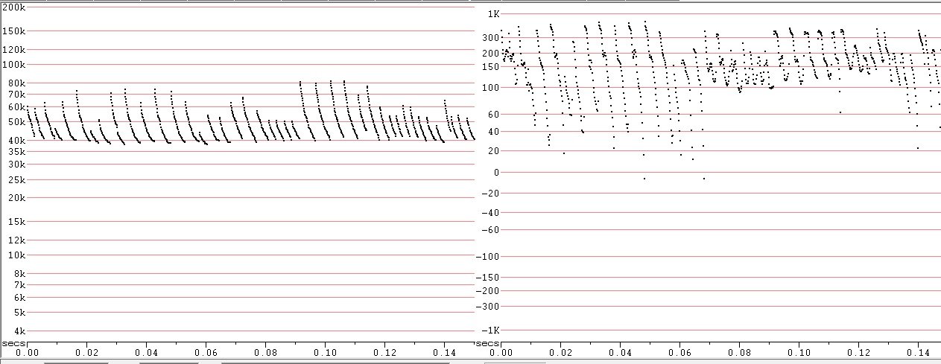Viewport: 941px width, 364px height.
Task: Select the 40k y-axis label, left plot
Action: [x=16, y=140]
